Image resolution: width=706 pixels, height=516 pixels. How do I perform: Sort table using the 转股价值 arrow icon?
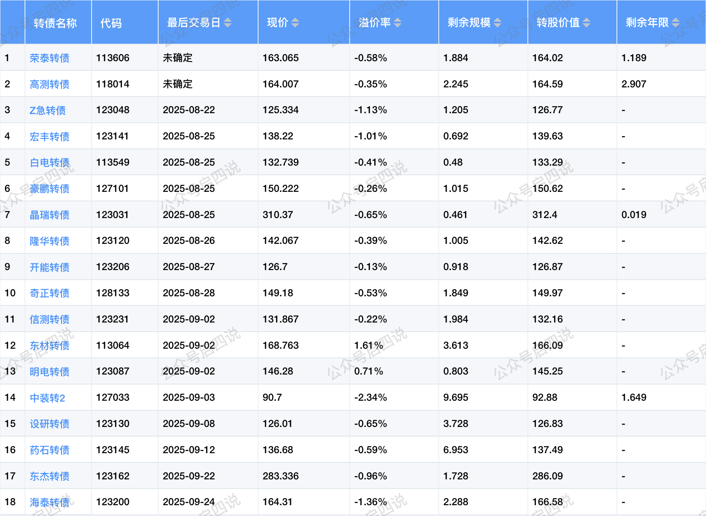click(x=587, y=22)
